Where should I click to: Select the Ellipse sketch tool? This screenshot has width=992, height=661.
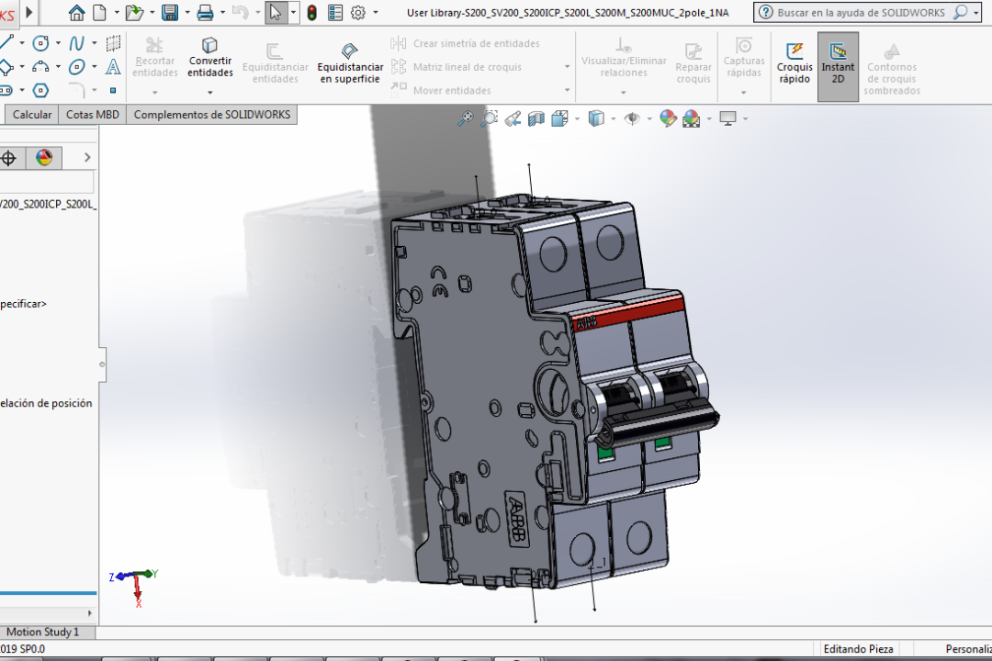point(76,66)
